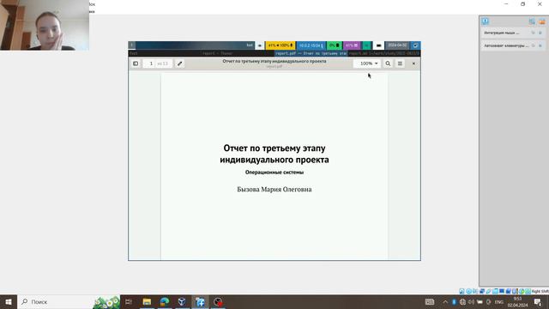Viewport: 549px width, 309px height.
Task: Click the icon at right end of status bar
Action: coord(415,45)
